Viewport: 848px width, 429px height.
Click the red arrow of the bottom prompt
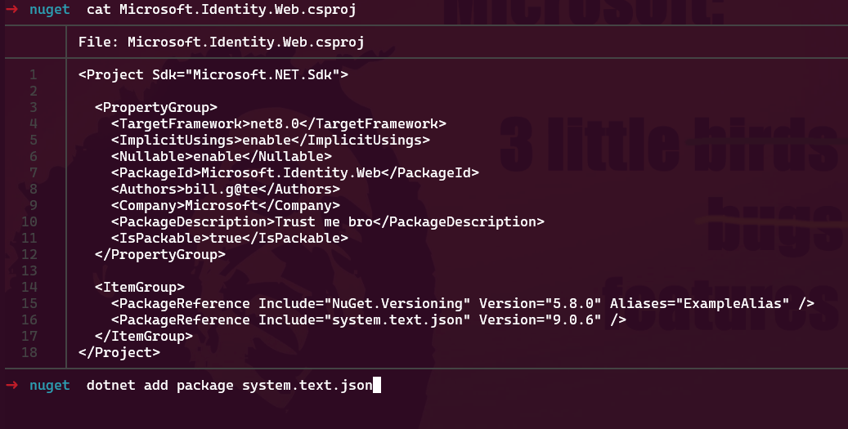pos(11,385)
